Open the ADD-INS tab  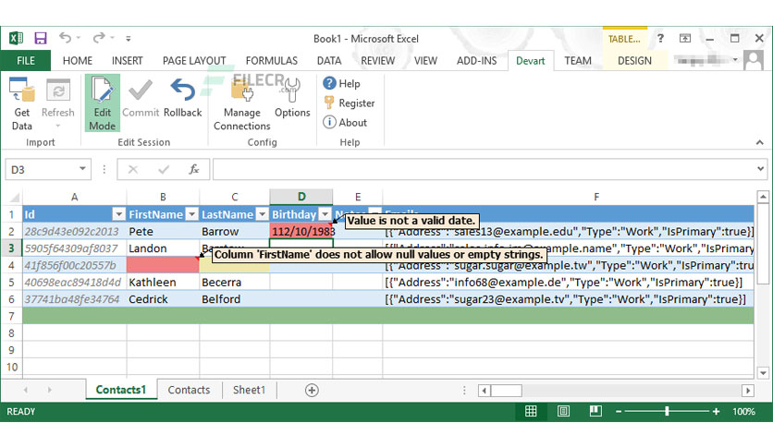[x=476, y=61]
